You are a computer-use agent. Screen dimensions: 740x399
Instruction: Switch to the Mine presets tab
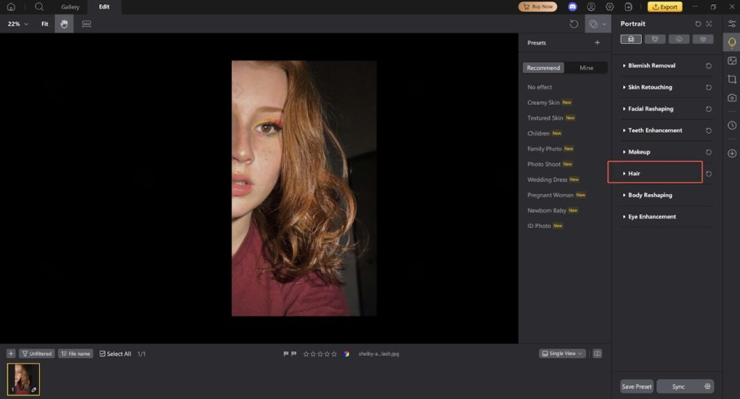[586, 68]
